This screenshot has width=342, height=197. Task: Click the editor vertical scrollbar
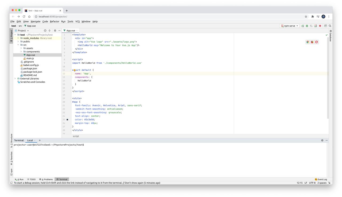pyautogui.click(x=328, y=78)
